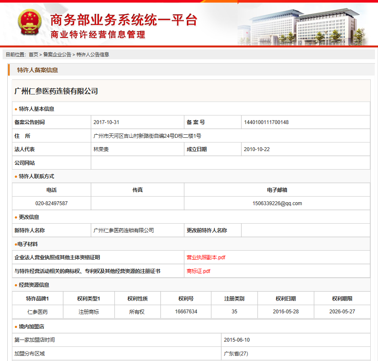This screenshot has width=378, height=361.
Task: Click the 备案号 label cell
Action: click(213, 122)
